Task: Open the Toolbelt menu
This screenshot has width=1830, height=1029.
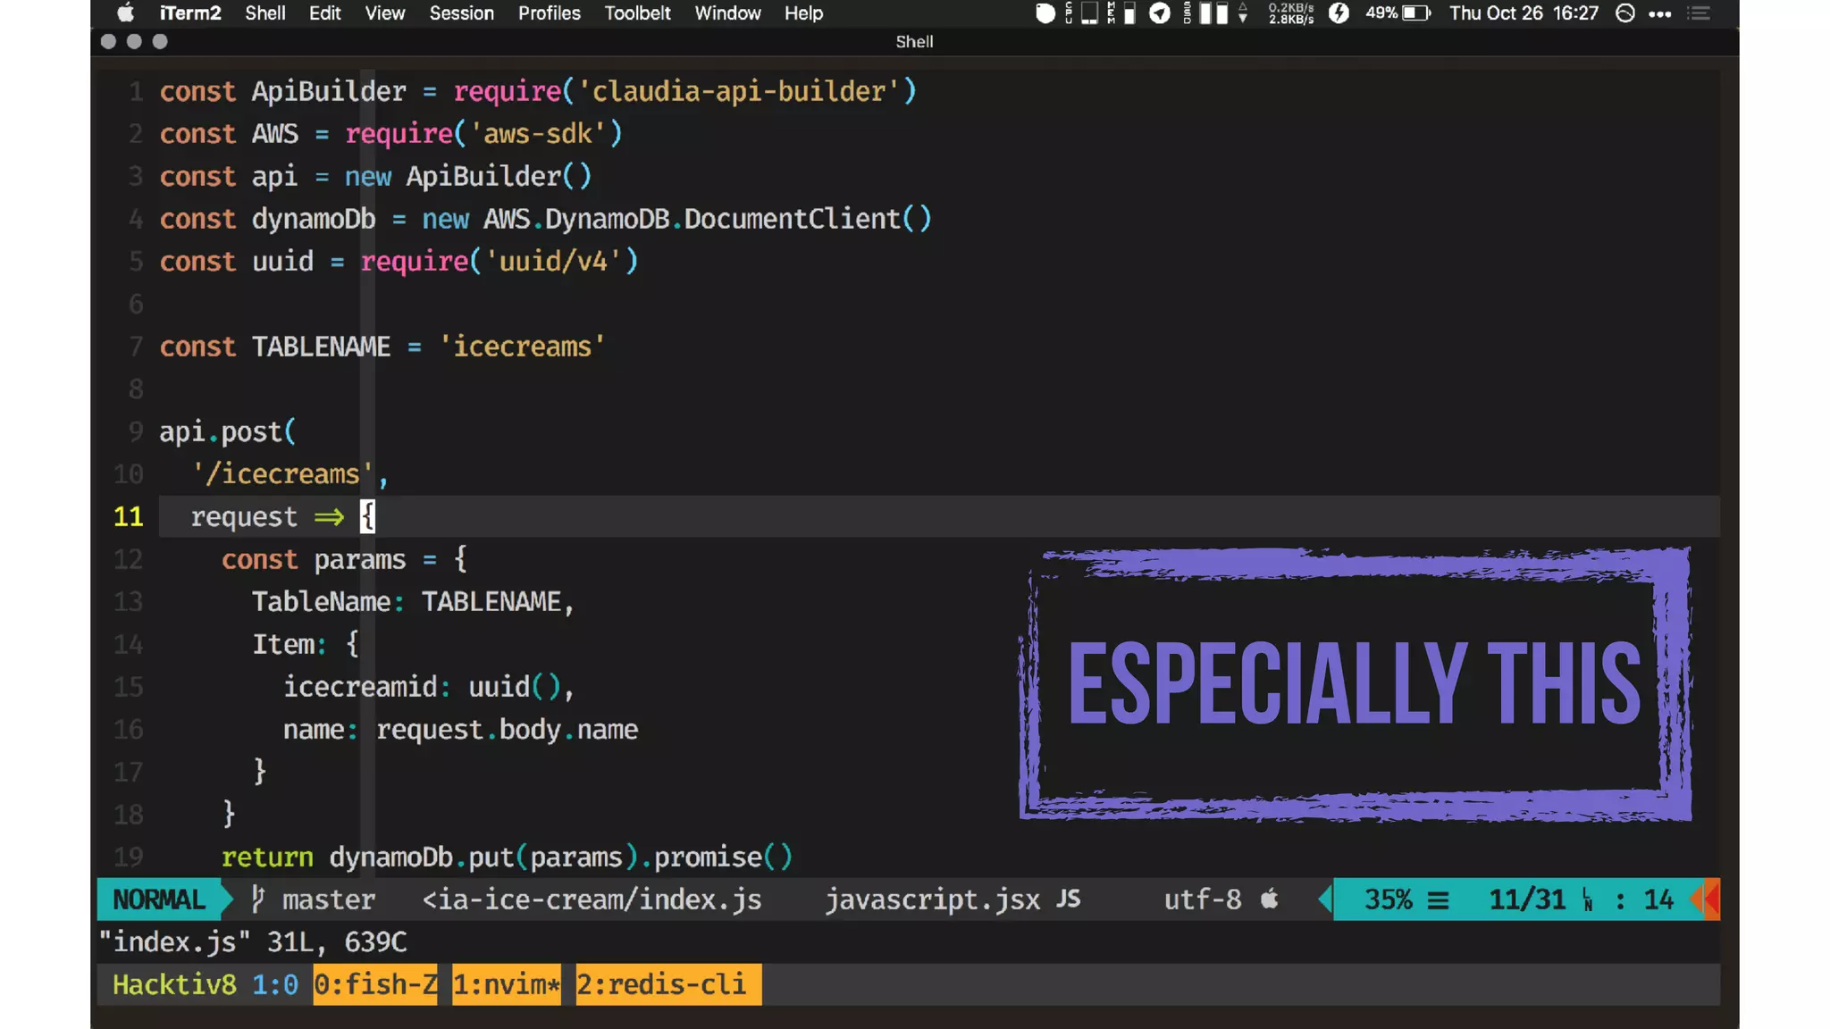Action: click(636, 13)
